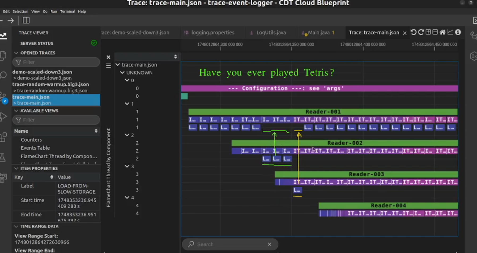This screenshot has width=477, height=253.
Task: Show trace info with the info icon
Action: tap(458, 32)
